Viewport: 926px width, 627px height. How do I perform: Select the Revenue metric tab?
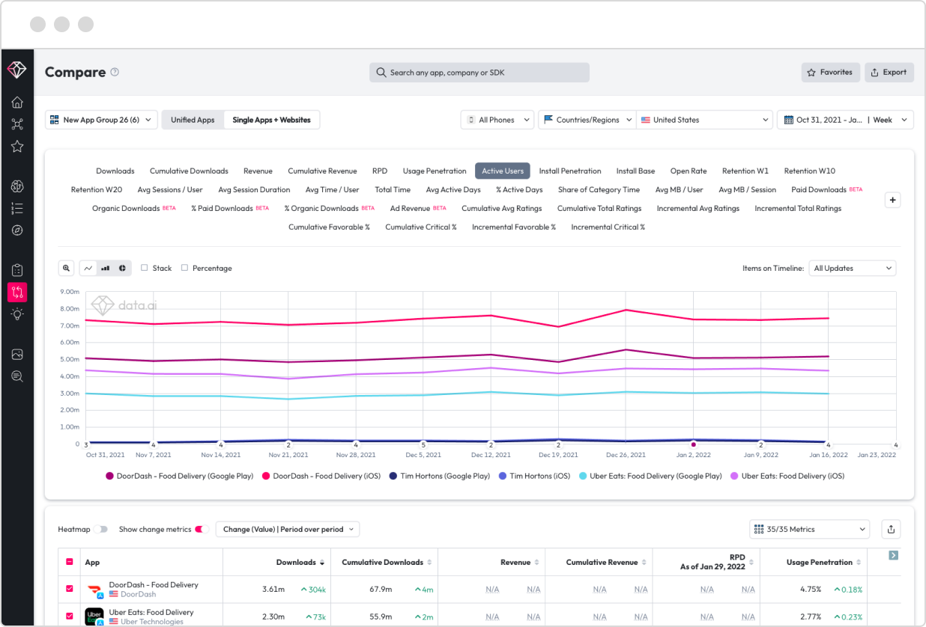point(258,171)
